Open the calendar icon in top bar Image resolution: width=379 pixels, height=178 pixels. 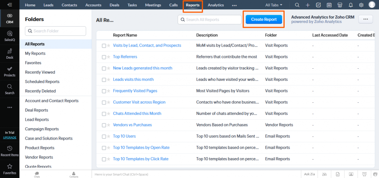coord(329,5)
